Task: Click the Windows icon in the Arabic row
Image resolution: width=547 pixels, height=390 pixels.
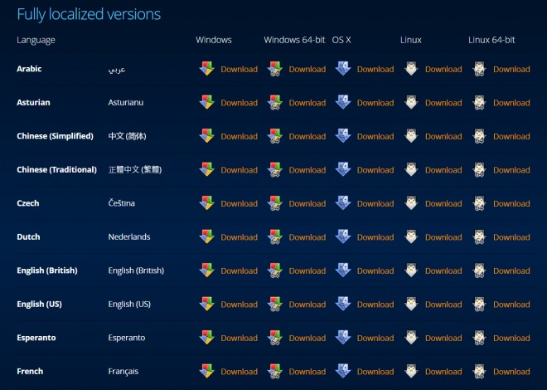Action: (x=206, y=69)
